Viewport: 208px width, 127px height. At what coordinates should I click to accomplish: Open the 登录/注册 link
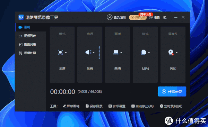(120, 17)
